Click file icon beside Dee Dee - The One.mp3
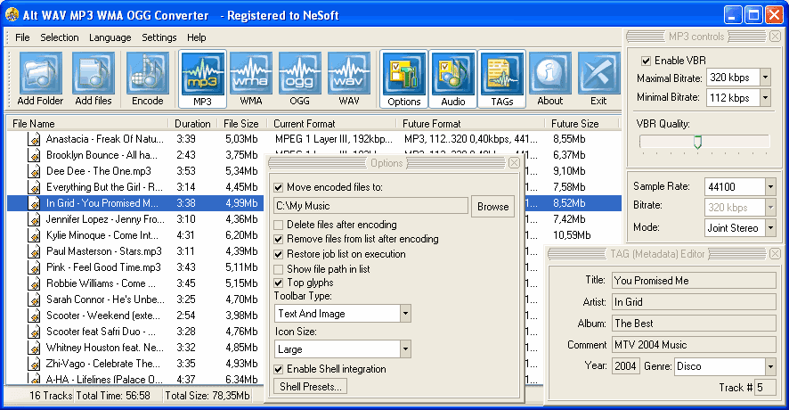Image resolution: width=789 pixels, height=410 pixels. tap(34, 172)
